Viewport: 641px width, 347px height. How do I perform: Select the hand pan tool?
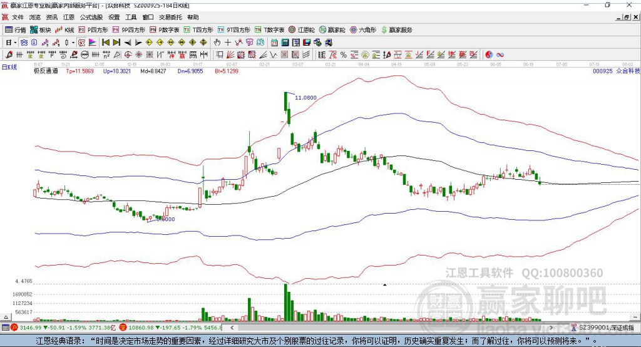[x=217, y=43]
